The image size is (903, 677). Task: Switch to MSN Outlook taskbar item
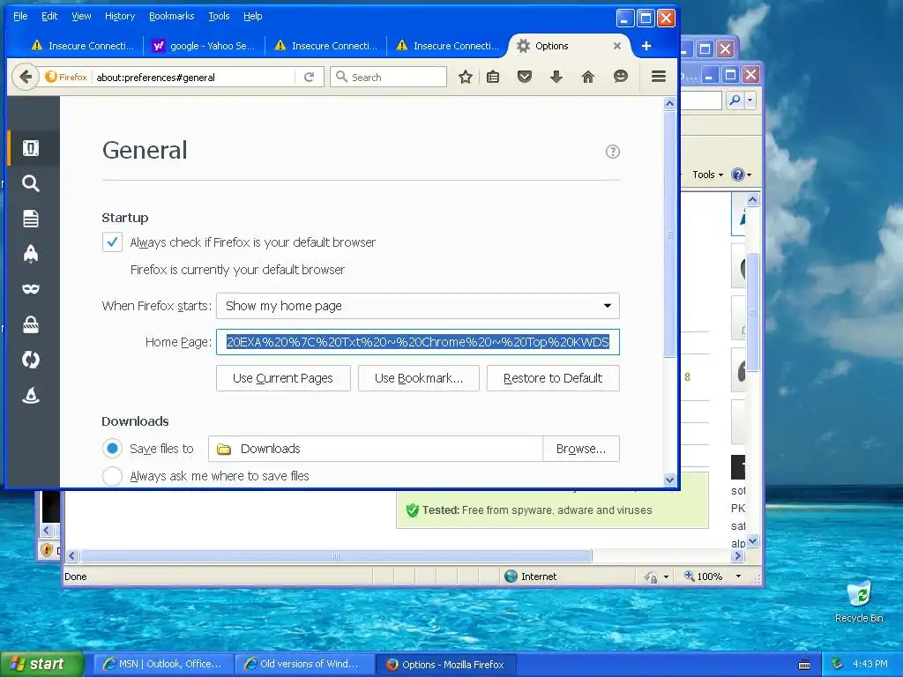click(x=163, y=665)
